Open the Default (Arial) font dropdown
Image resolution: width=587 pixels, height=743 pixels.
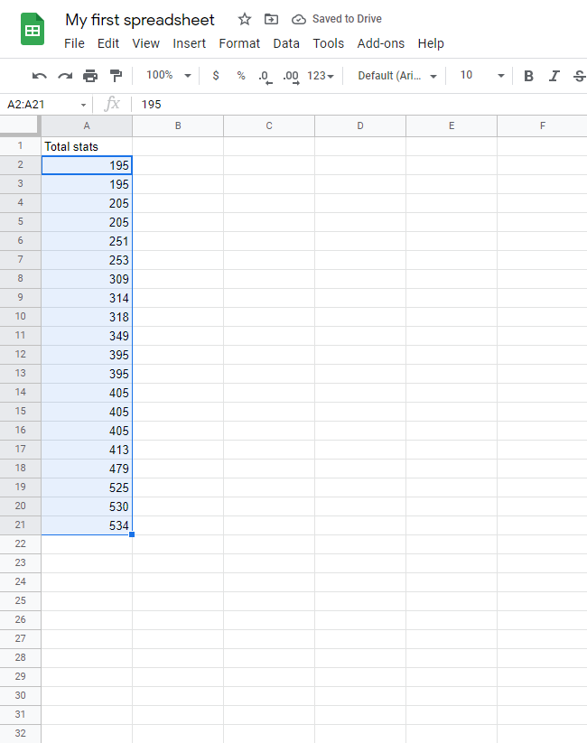397,76
